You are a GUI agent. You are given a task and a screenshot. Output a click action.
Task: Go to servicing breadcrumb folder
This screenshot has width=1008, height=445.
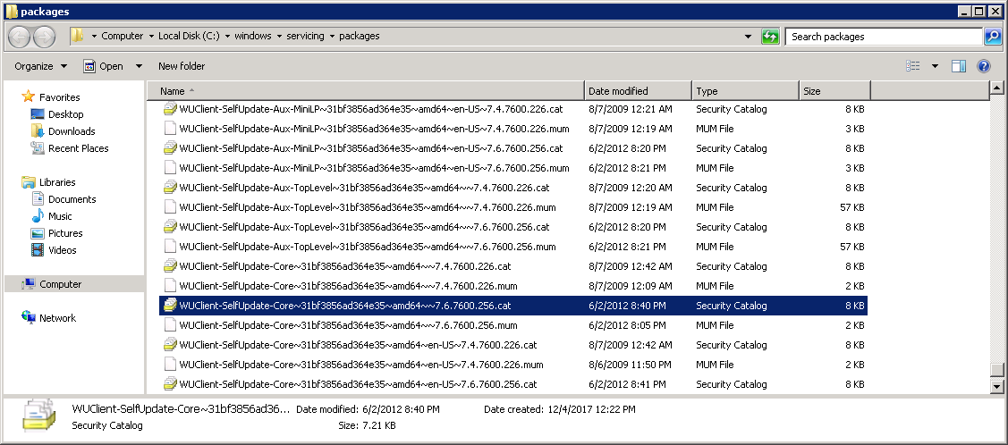[x=305, y=36]
